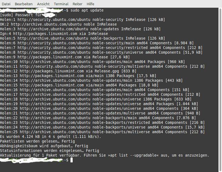Click the blinking cursor at the prompt

72,160
